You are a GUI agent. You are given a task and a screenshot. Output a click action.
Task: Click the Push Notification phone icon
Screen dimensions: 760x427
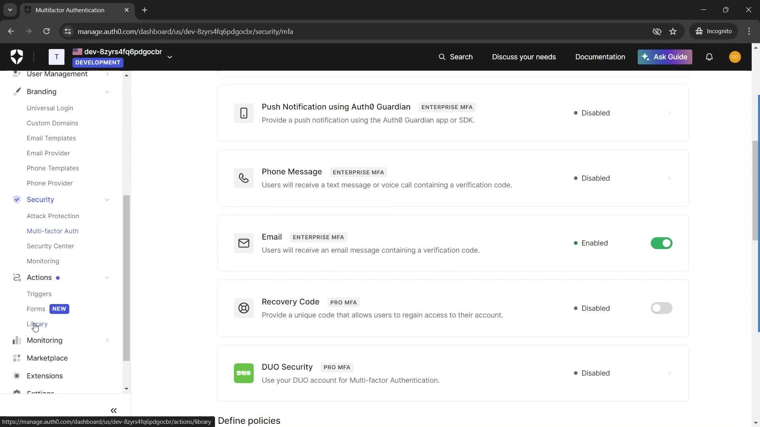[244, 113]
